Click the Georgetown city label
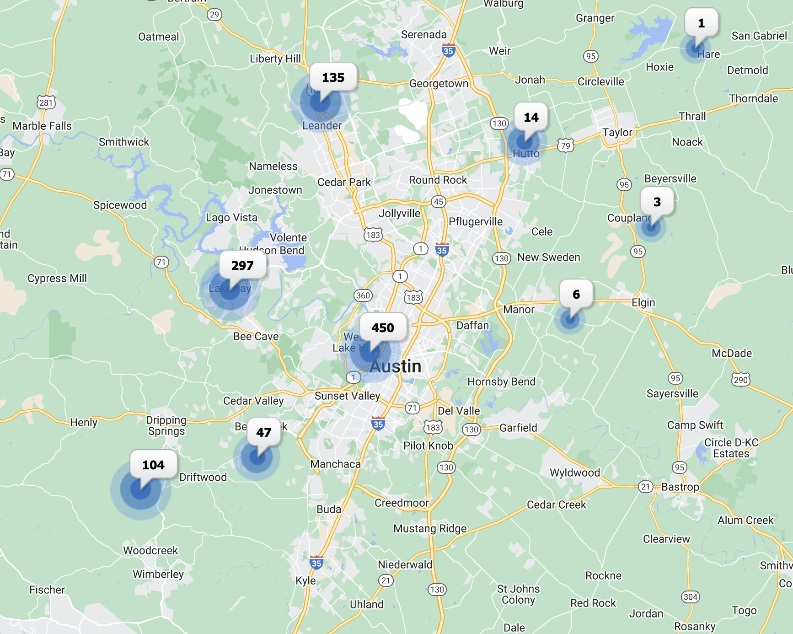 coord(439,84)
